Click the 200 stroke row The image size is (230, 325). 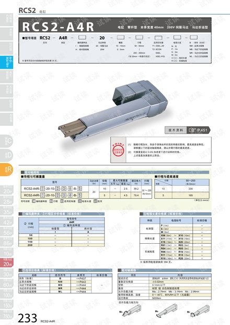click(x=62, y=245)
